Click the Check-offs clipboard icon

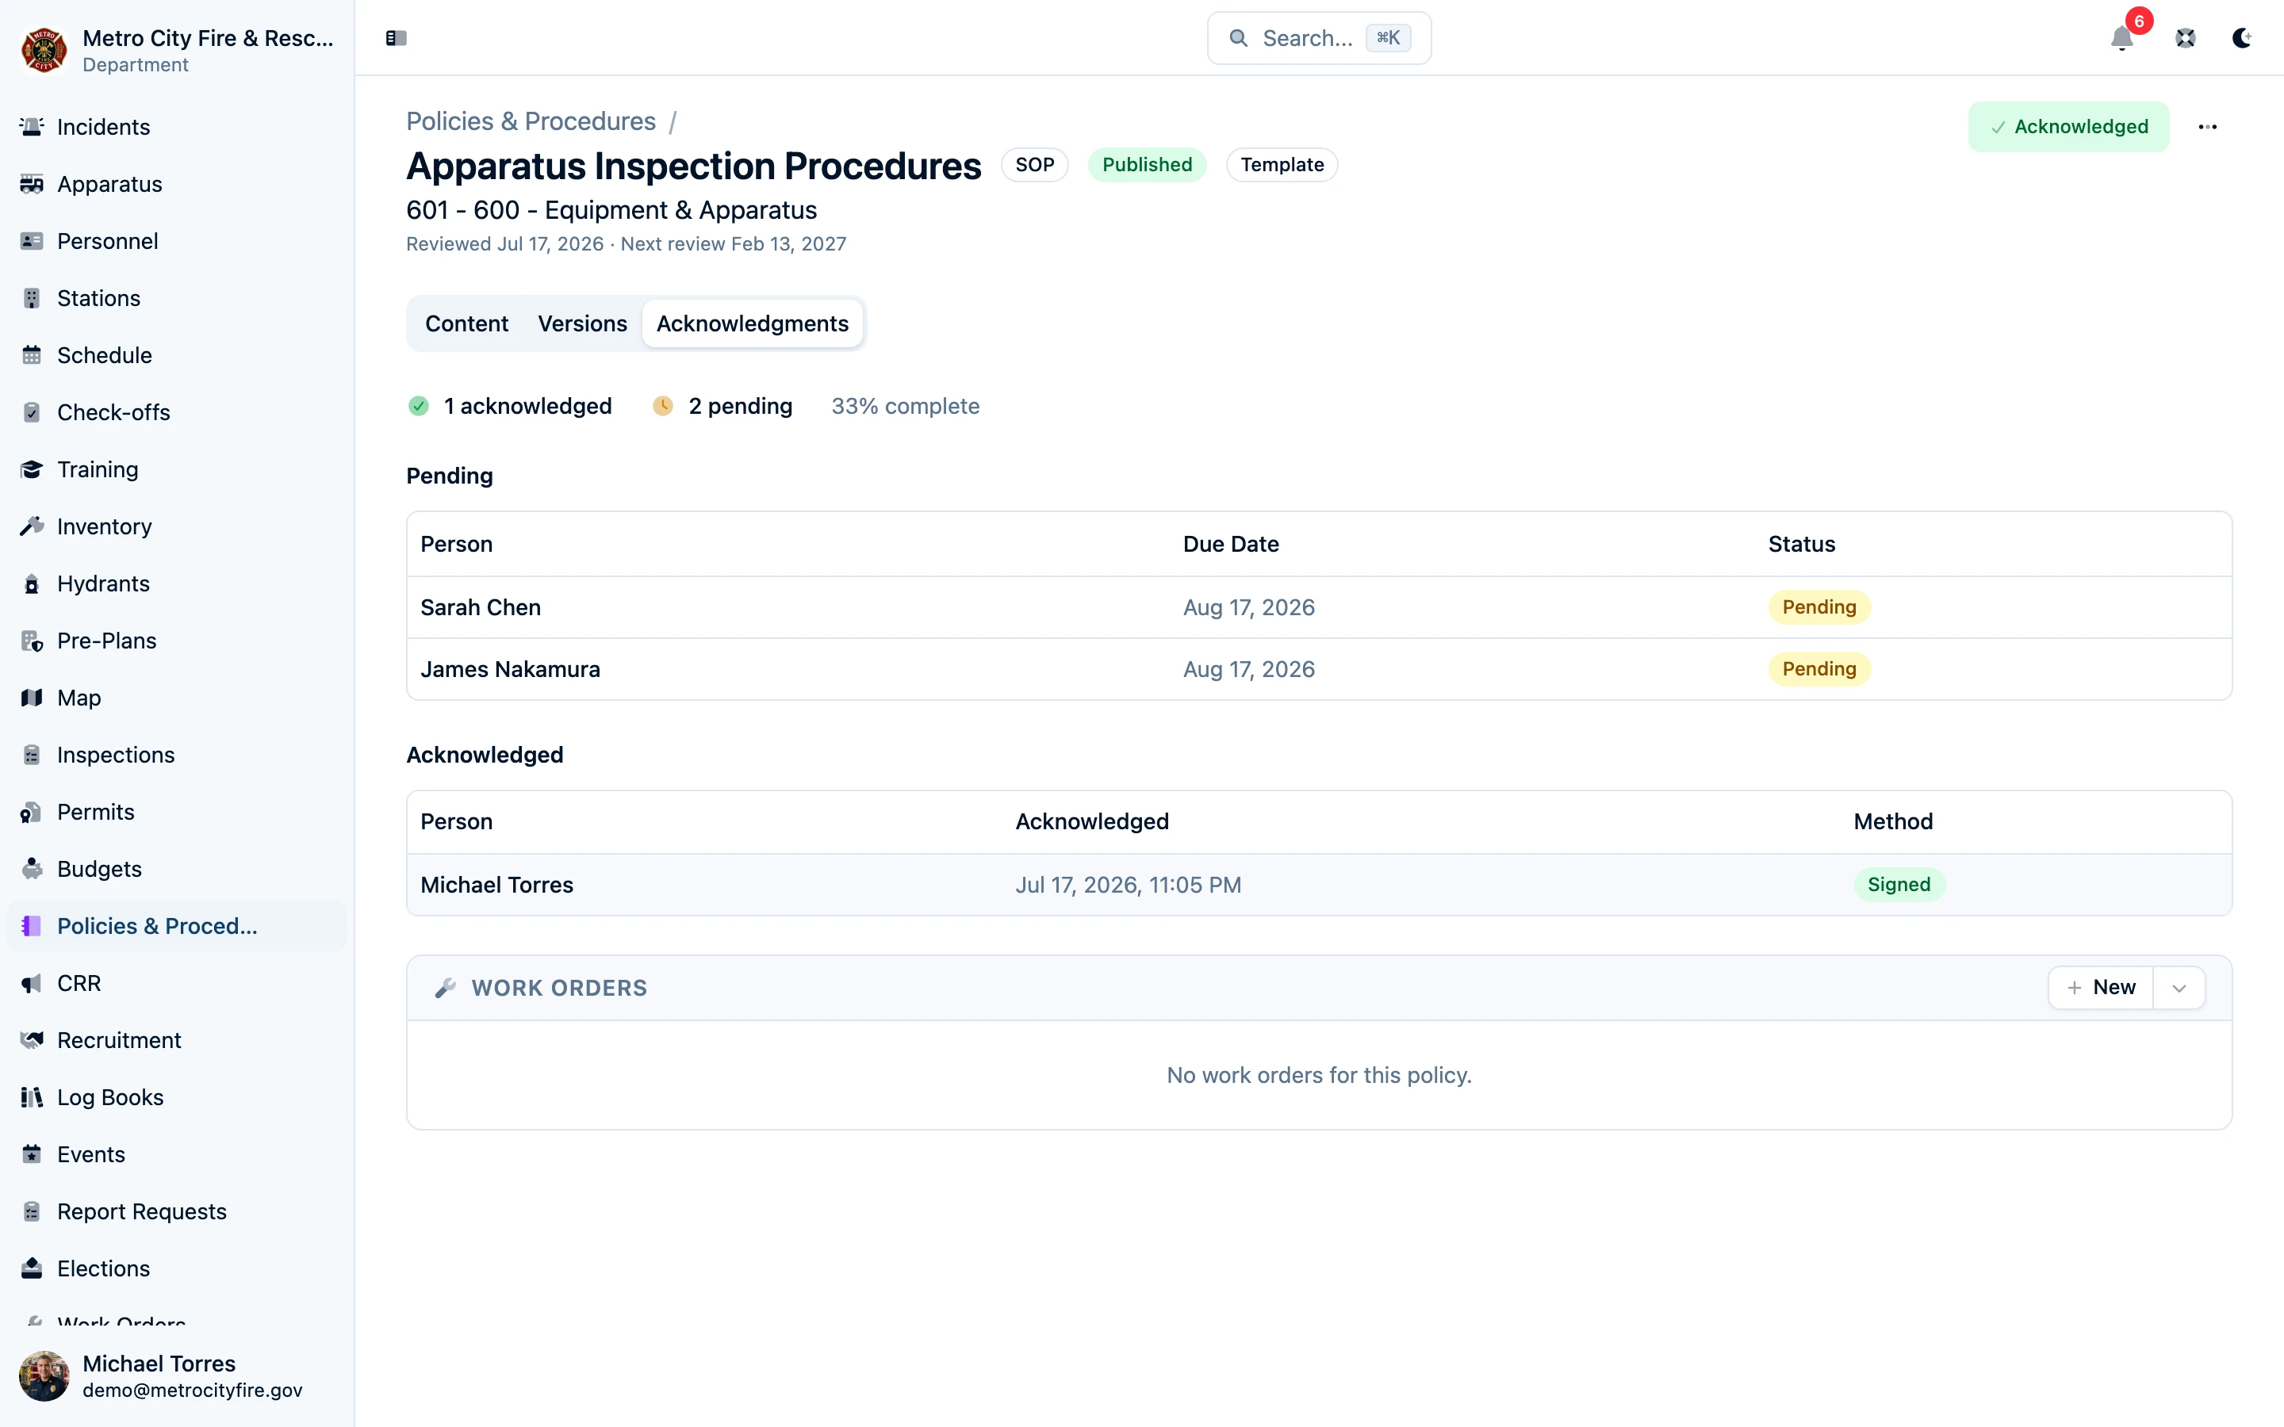point(32,412)
